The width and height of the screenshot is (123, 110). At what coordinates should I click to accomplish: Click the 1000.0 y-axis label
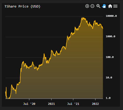click(x=111, y=36)
